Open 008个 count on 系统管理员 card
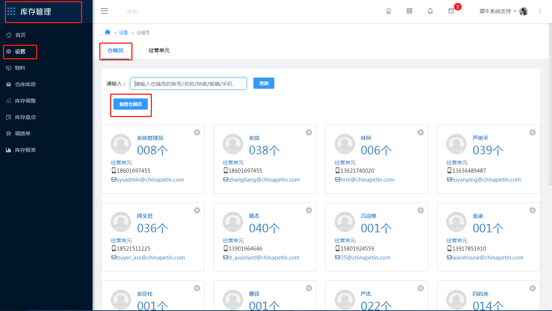 [153, 150]
